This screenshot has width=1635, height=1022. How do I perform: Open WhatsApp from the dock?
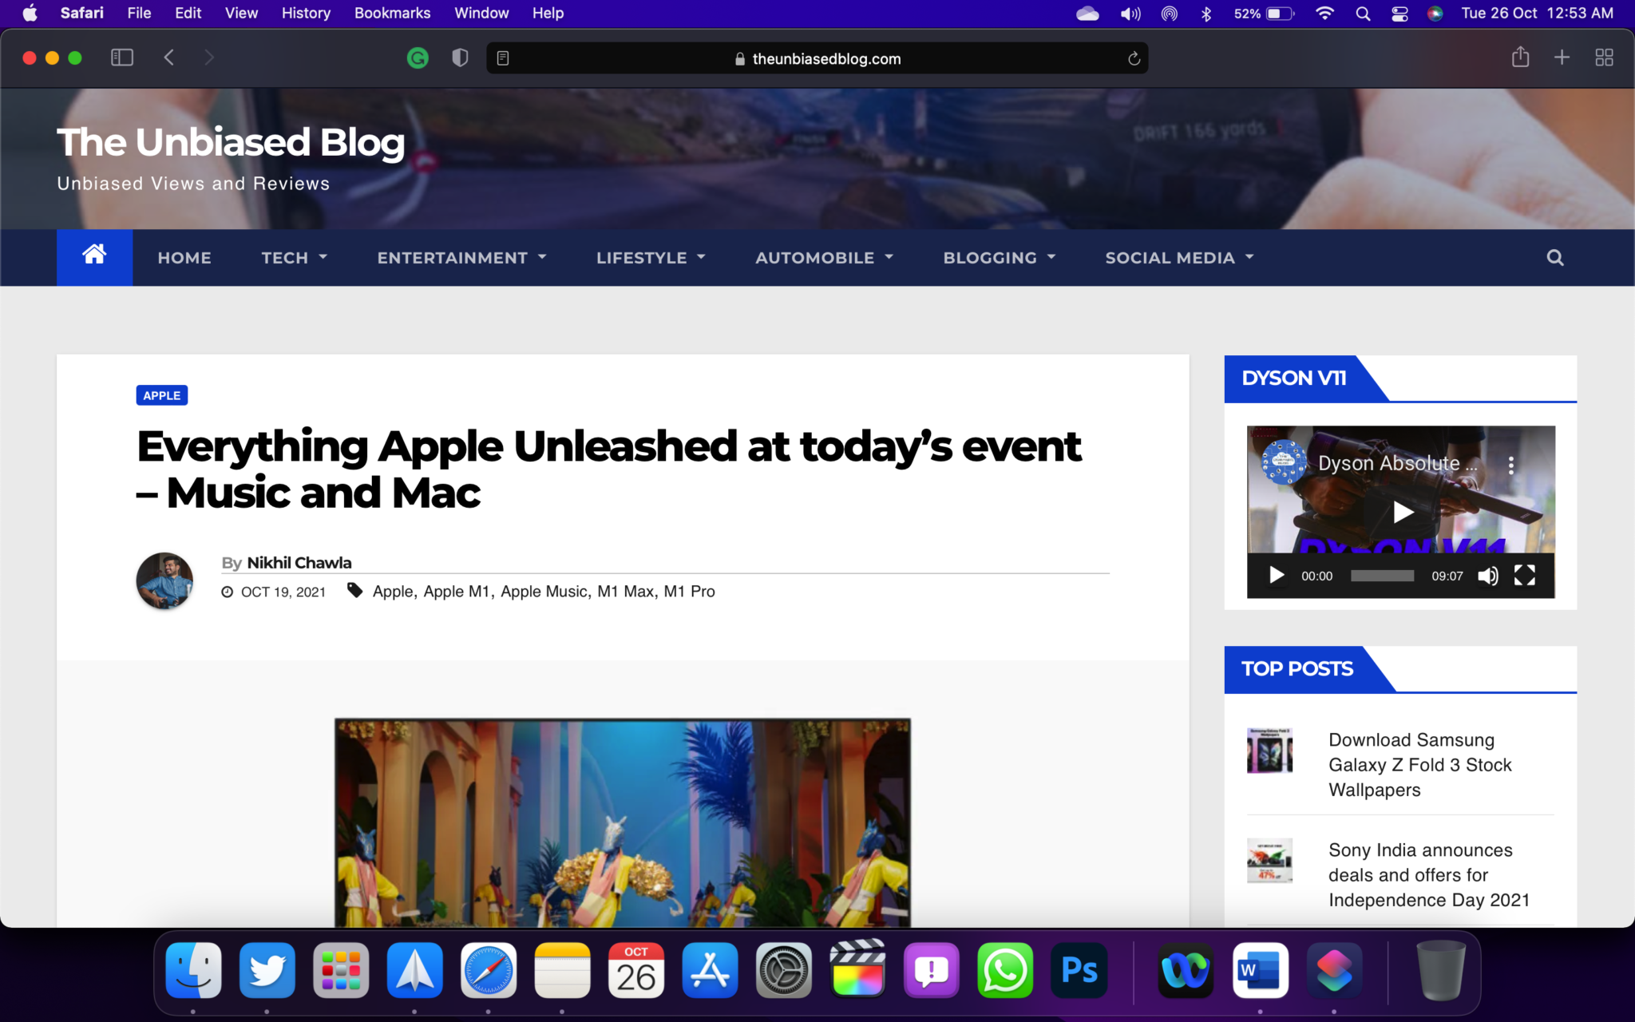click(1005, 970)
